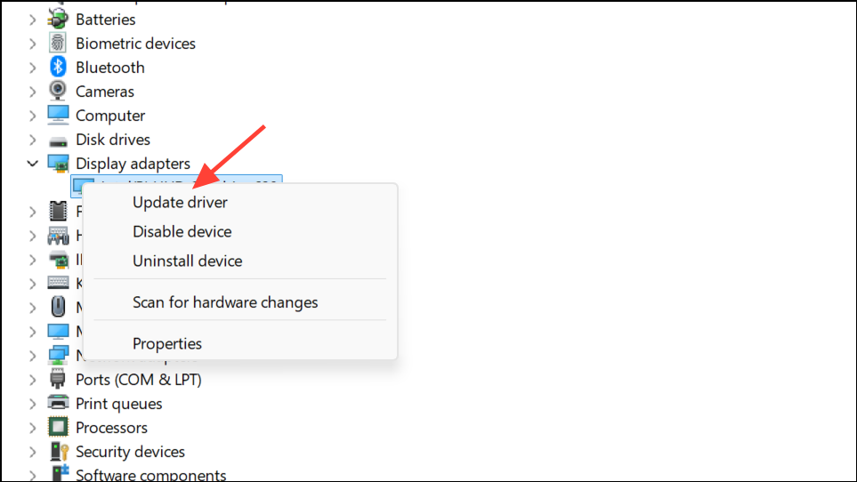Viewport: 857px width, 482px height.
Task: Click the Processors chip icon
Action: click(x=58, y=428)
